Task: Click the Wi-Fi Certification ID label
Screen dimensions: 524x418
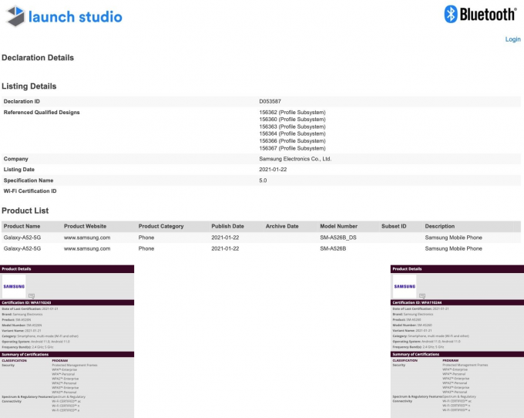Action: coord(30,191)
